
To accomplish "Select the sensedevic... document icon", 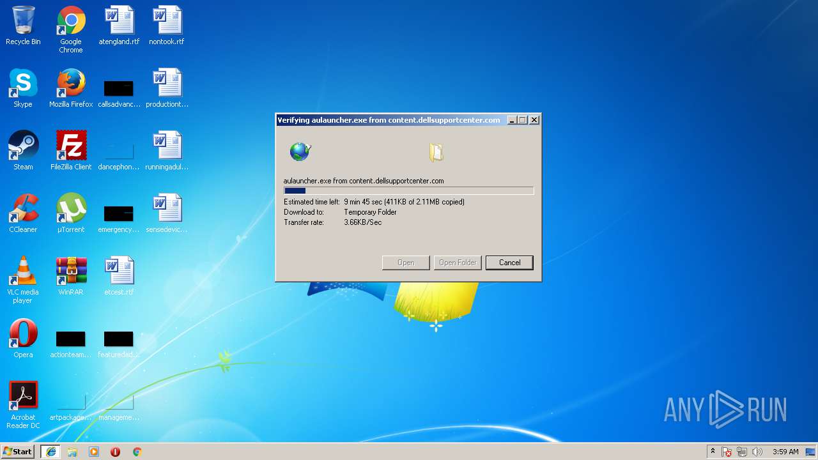I will pos(167,213).
